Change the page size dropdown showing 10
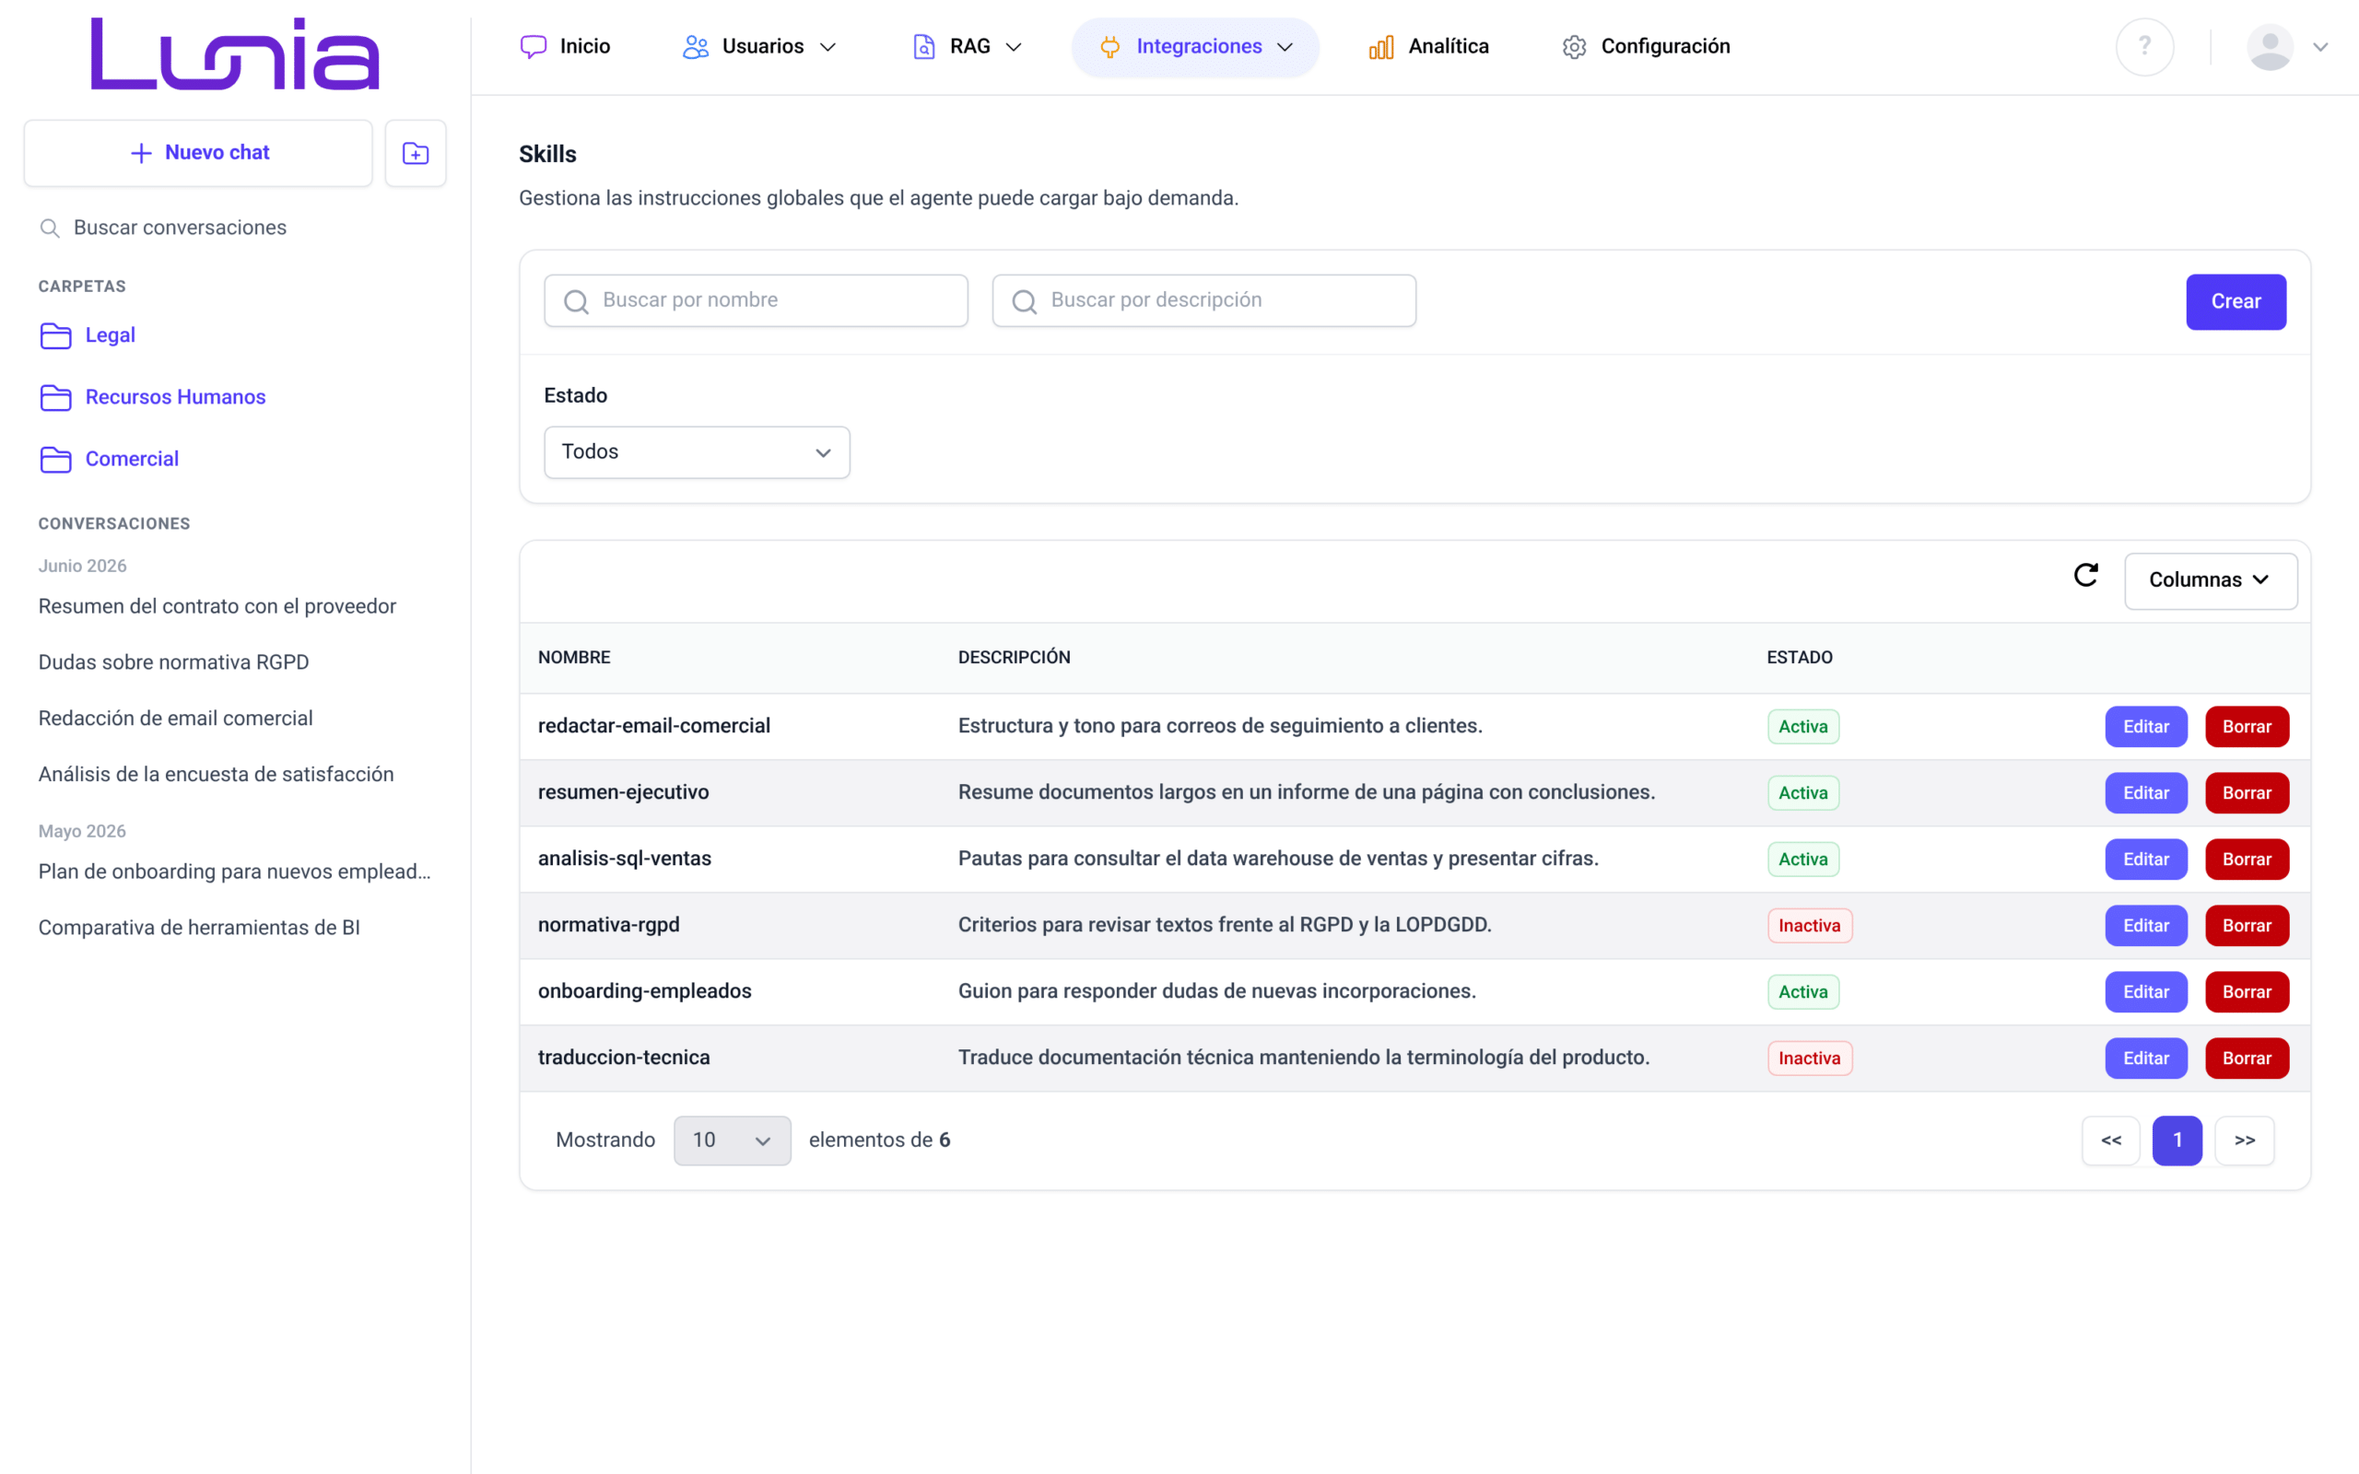The width and height of the screenshot is (2359, 1474). pyautogui.click(x=732, y=1141)
